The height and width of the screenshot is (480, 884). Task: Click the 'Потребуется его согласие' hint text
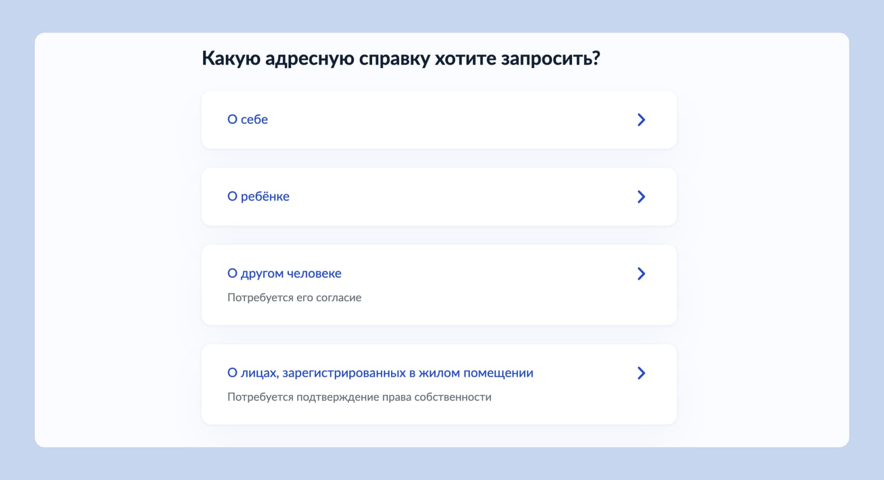click(x=294, y=298)
